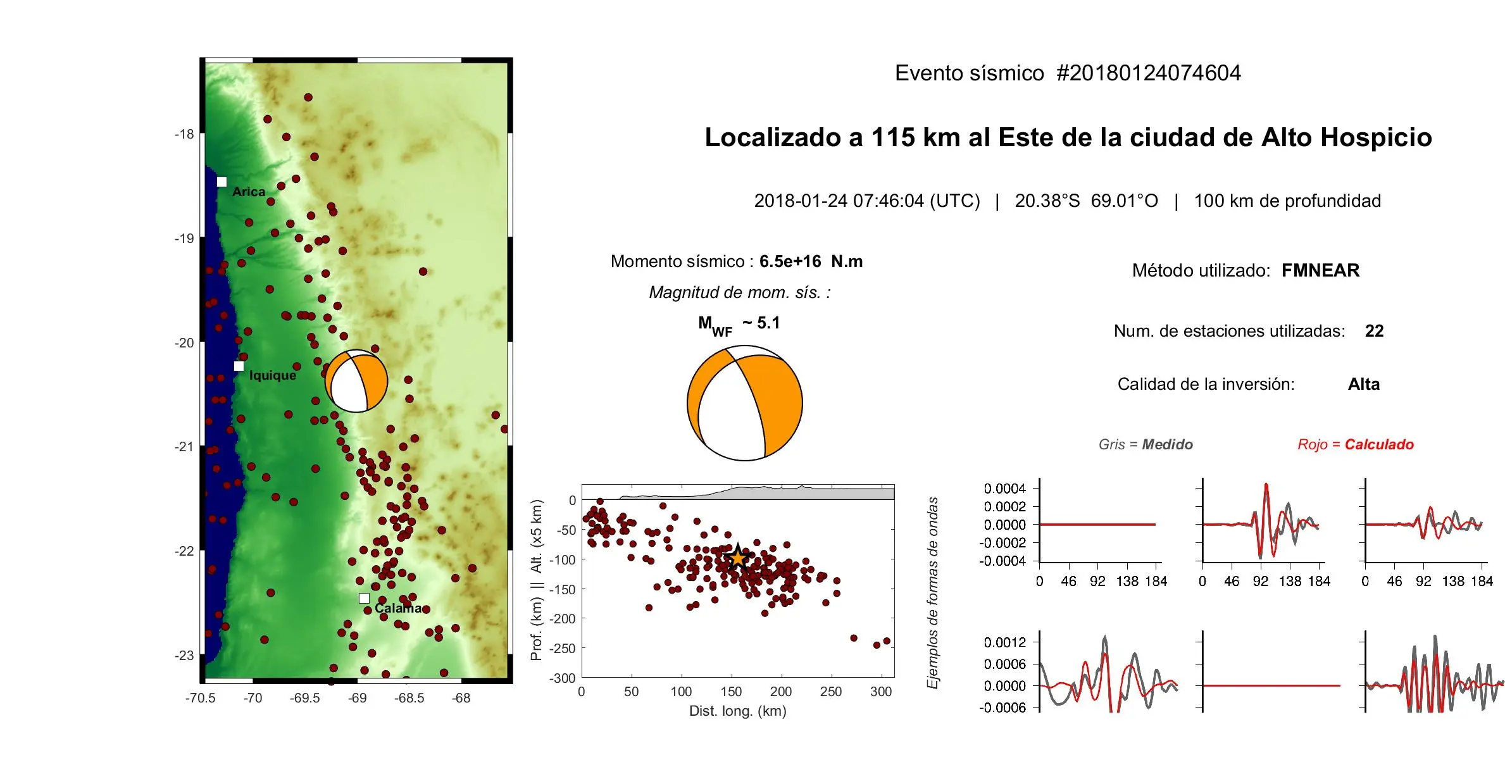Click the 'Num. de estaciones utilizadas:' label

1229,331
